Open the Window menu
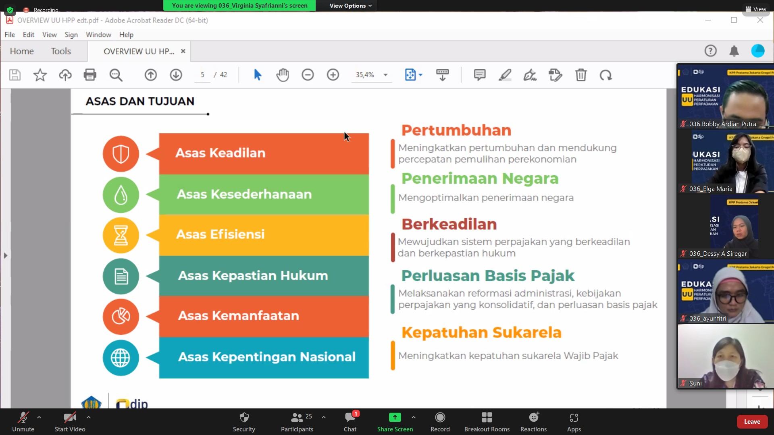Screen dimensions: 774x435 coord(98,35)
